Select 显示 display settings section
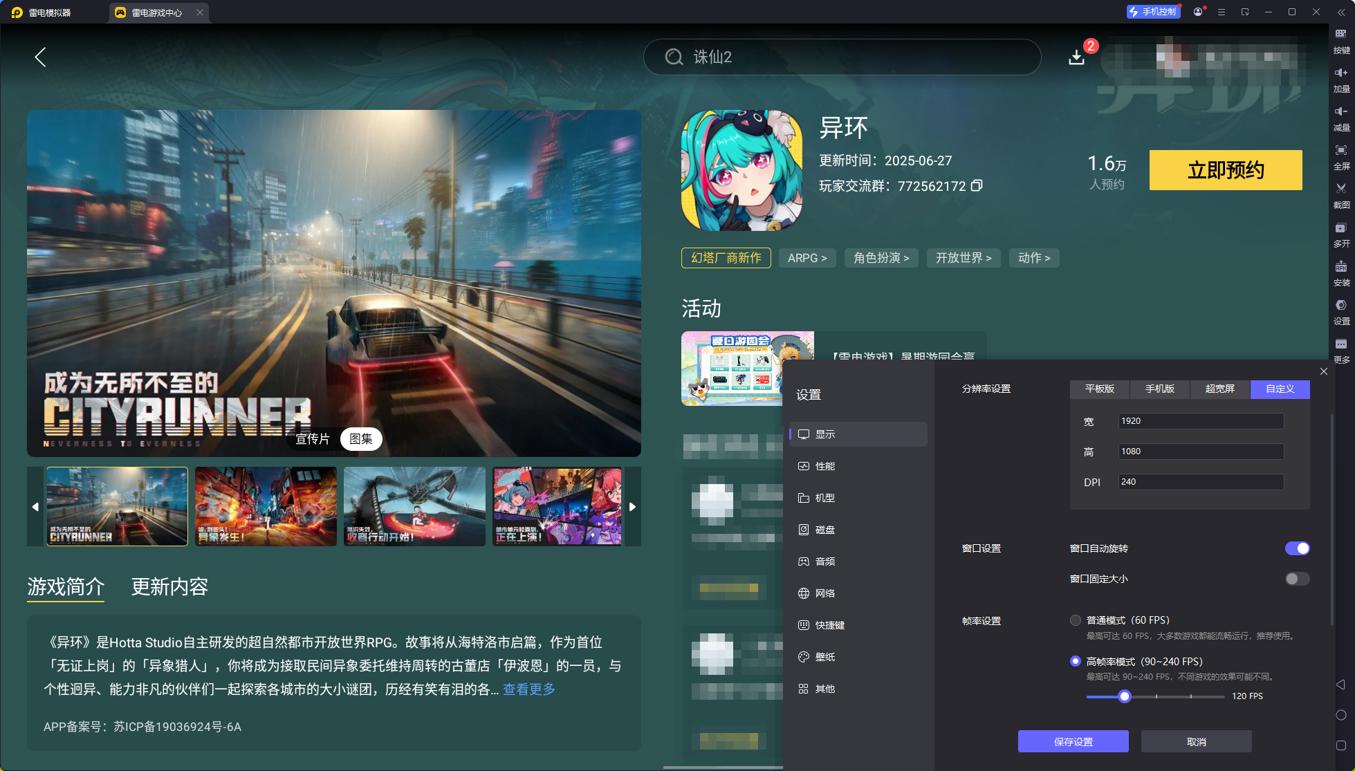Screen dimensions: 1355x771 pyautogui.click(x=858, y=434)
